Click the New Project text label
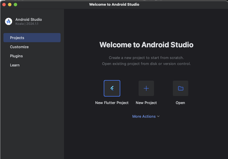This screenshot has height=159, width=228. (146, 103)
